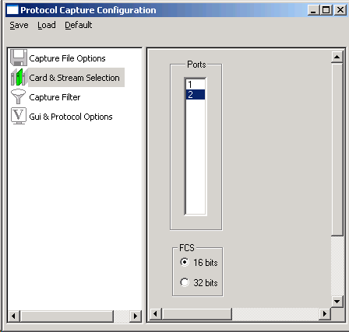Click the funnel Capture Filter icon
Viewport: 349px width, 332px height.
coord(18,96)
